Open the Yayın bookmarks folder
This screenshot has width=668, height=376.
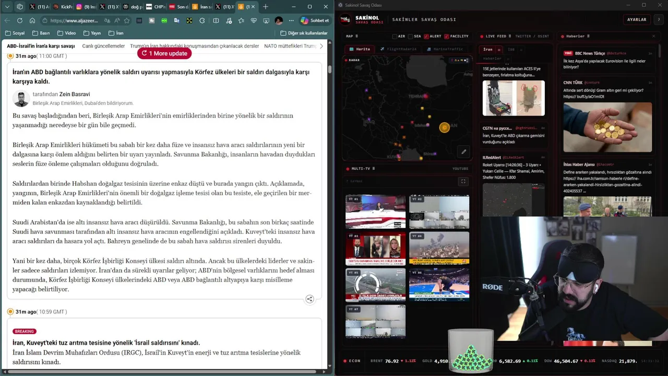pyautogui.click(x=92, y=33)
